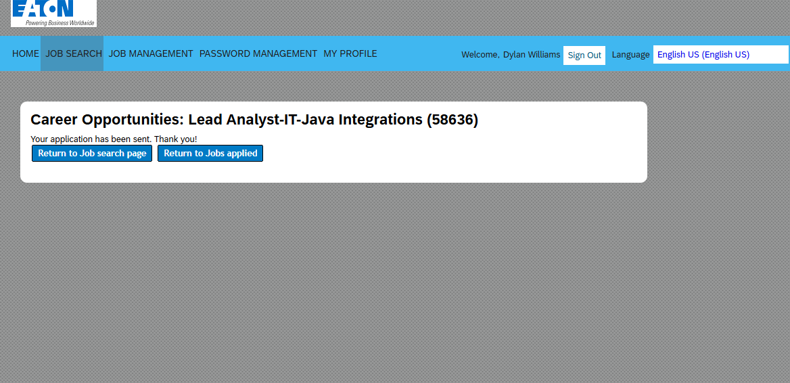Screen dimensions: 790x383
Task: Select PASSWORD MANAGEMENT in the navigation bar
Action: [x=258, y=53]
